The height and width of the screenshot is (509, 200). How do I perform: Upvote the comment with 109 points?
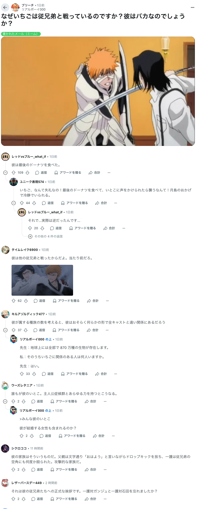coord(14,173)
